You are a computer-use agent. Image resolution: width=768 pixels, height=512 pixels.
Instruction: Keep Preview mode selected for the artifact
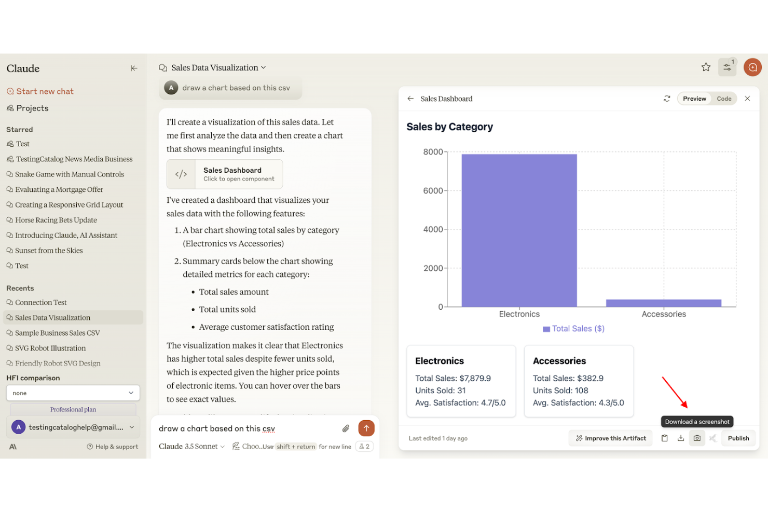click(x=694, y=99)
